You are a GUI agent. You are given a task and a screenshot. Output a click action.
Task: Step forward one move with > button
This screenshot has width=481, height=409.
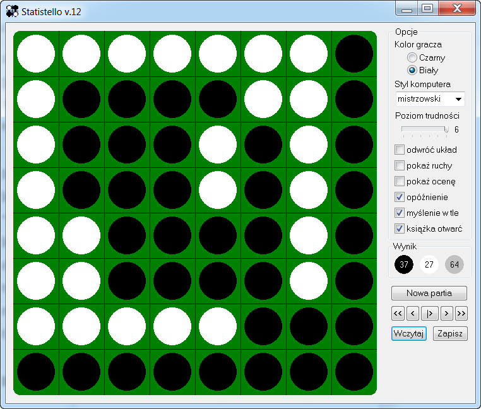[446, 313]
